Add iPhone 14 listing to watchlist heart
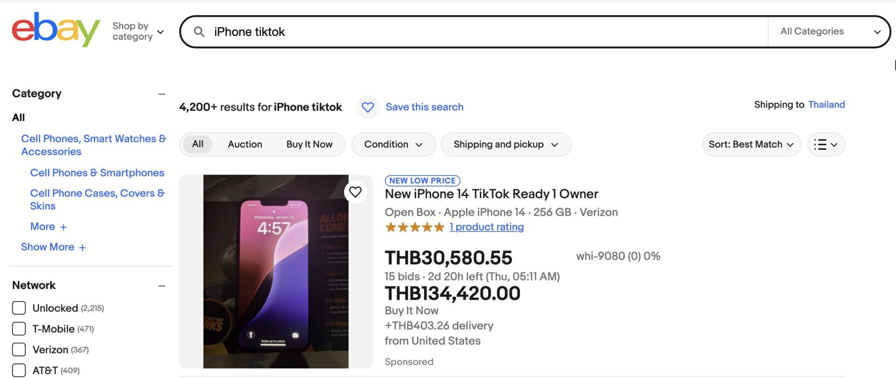The height and width of the screenshot is (379, 896). pyautogui.click(x=356, y=192)
